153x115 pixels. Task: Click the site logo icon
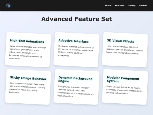tap(8, 5)
